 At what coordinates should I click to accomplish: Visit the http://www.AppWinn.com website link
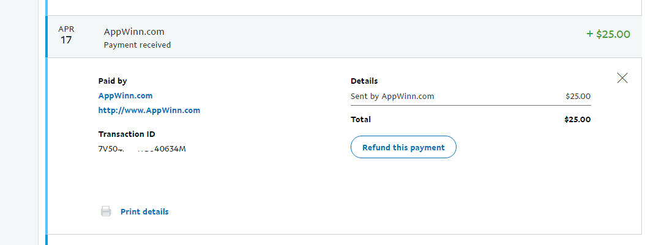(149, 111)
